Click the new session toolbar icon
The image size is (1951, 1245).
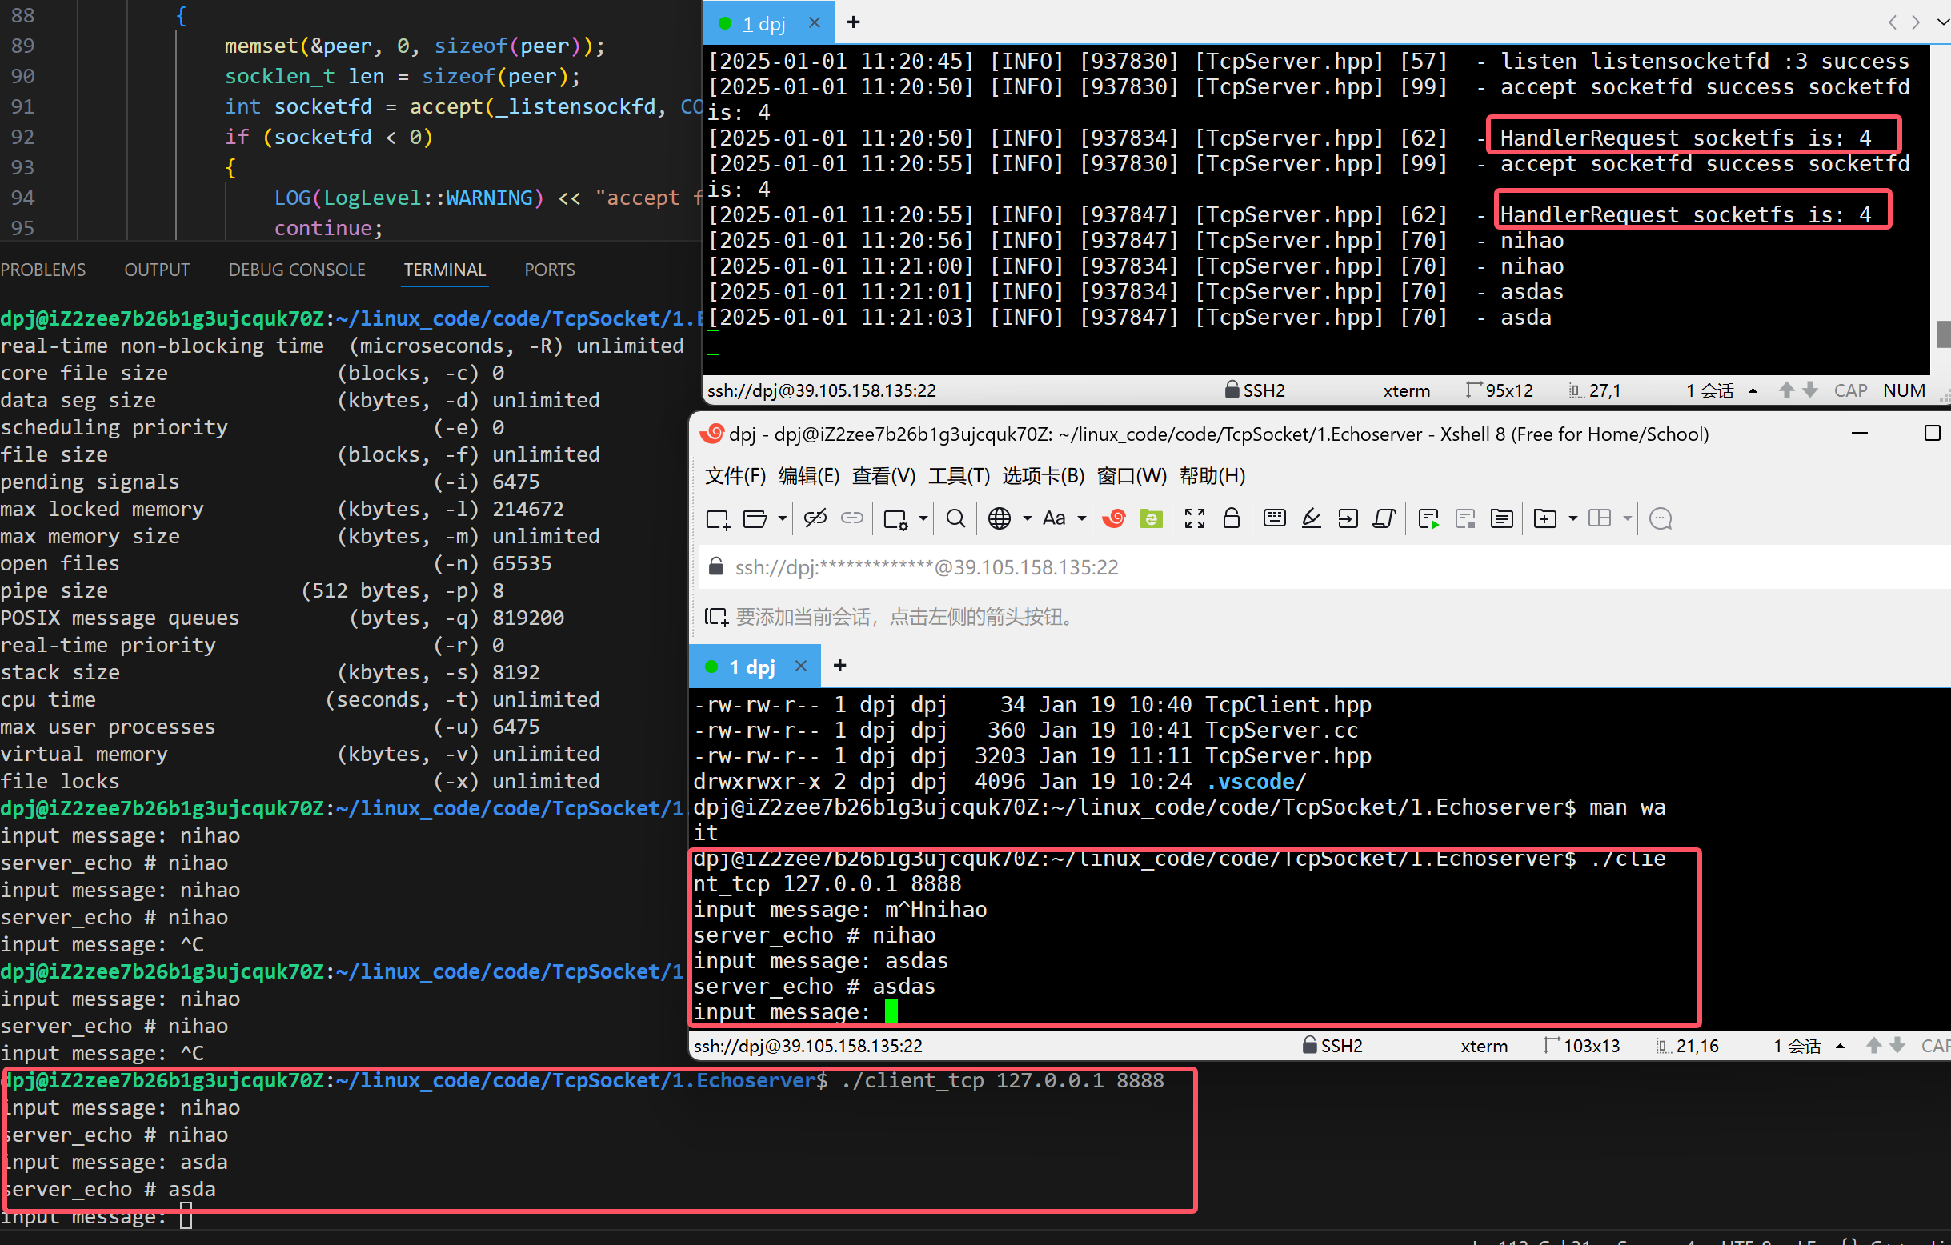[717, 518]
